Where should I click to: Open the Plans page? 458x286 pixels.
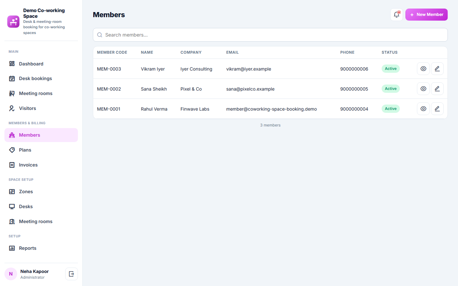tap(41, 150)
